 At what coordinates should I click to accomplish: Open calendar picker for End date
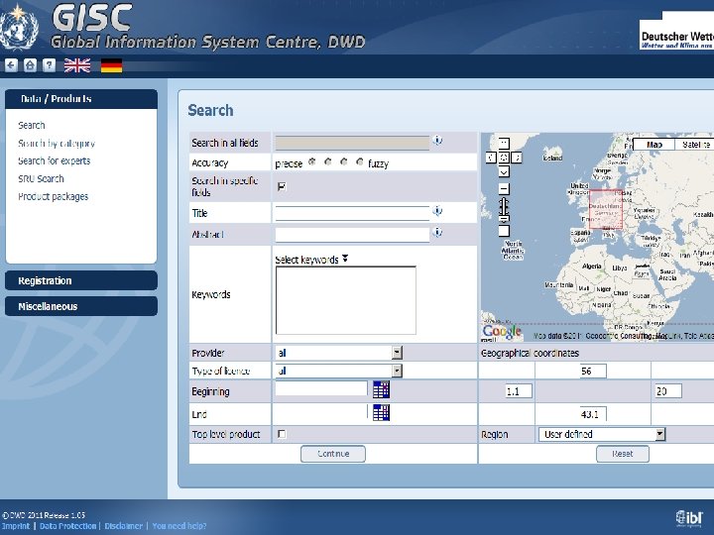[x=381, y=412]
